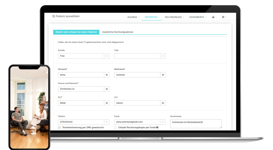Click into the Kommentar text area
The height and width of the screenshot is (150, 273).
coord(196,124)
